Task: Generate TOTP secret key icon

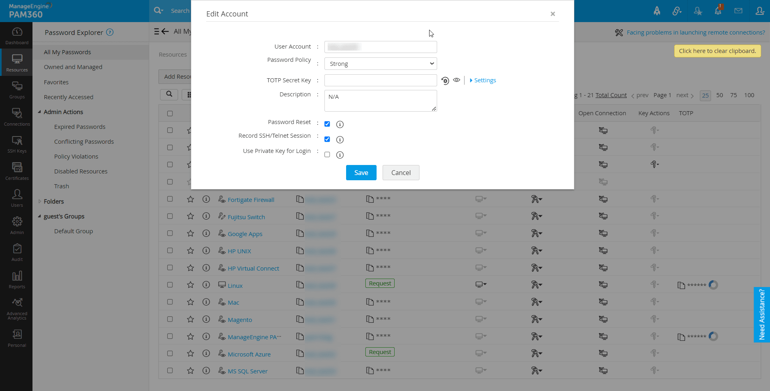Action: pyautogui.click(x=445, y=81)
